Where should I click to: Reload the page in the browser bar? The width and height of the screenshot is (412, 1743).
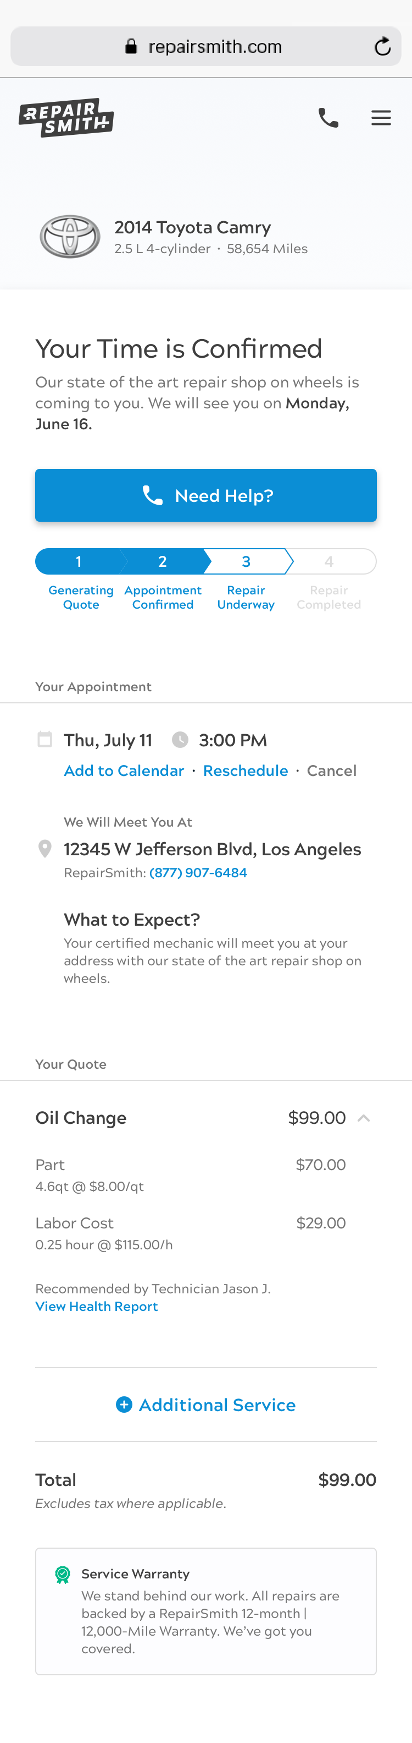382,47
